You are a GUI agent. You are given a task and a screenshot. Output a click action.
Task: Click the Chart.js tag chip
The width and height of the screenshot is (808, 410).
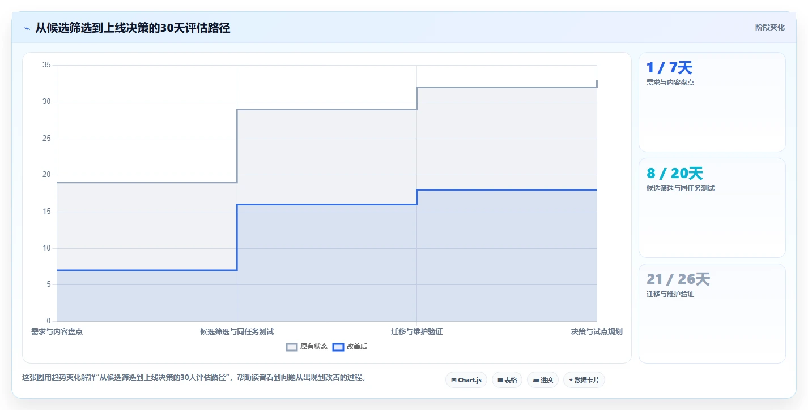[466, 380]
